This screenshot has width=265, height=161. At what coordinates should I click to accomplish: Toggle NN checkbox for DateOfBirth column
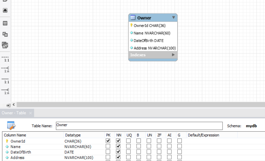coord(118,152)
